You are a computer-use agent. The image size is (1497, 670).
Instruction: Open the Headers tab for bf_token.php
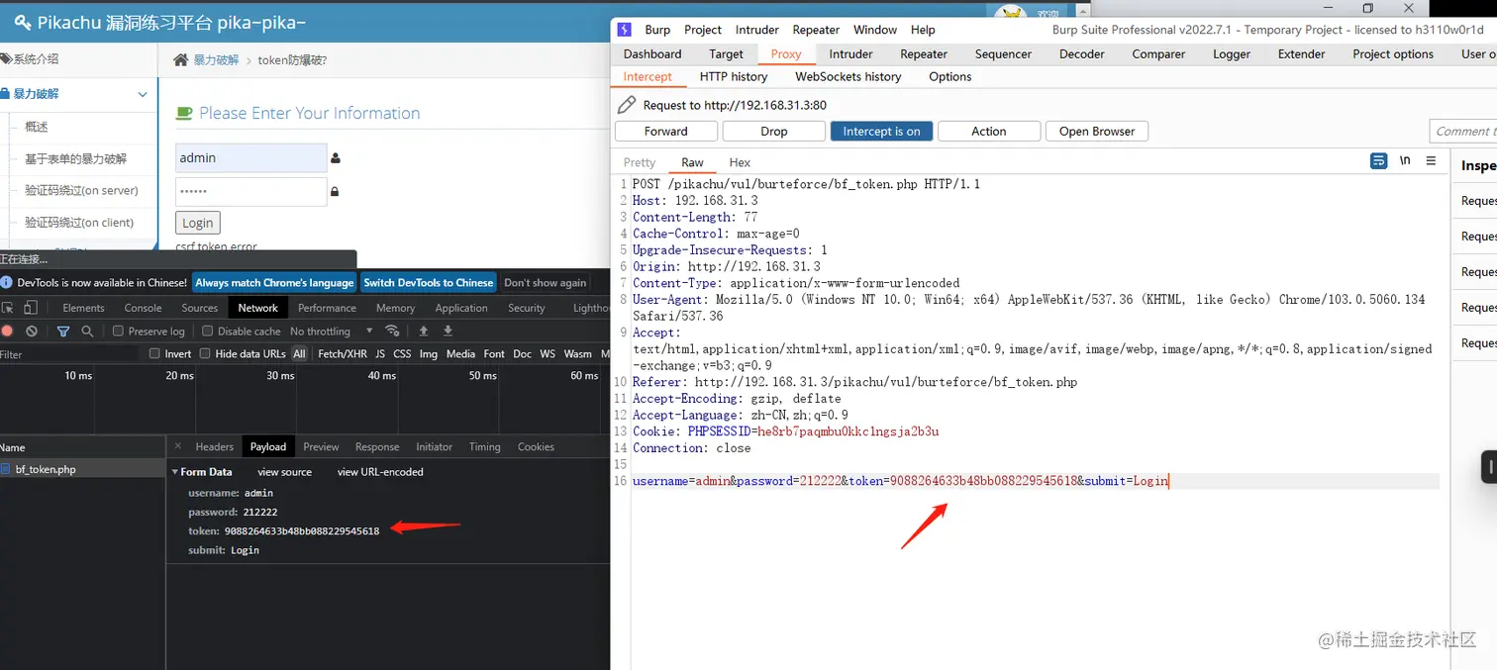[x=214, y=446]
